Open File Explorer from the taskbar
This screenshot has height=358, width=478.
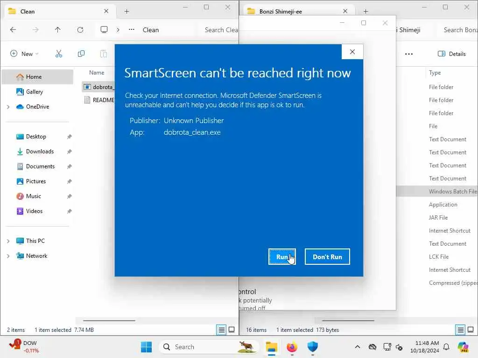[271, 347]
